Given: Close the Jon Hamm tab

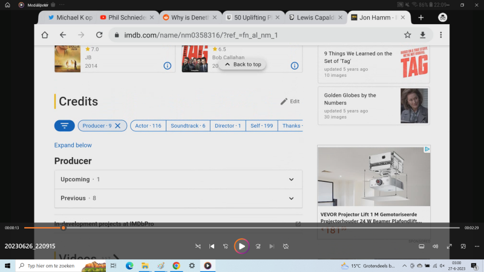Looking at the screenshot, I should (x=403, y=18).
